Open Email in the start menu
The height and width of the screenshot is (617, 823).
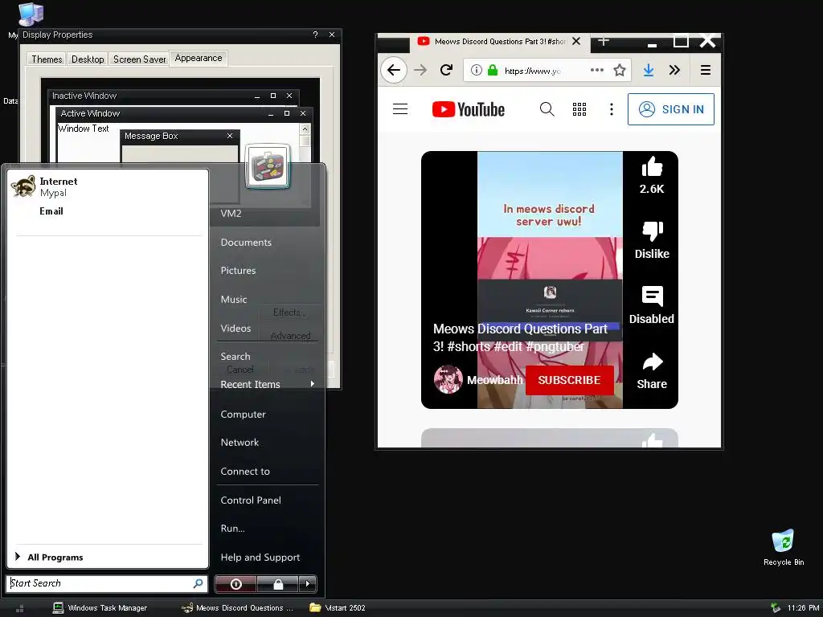coord(51,211)
